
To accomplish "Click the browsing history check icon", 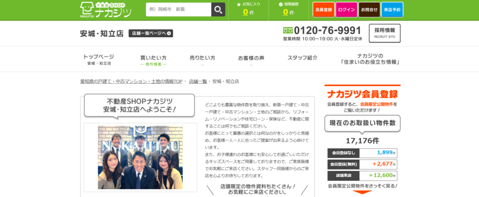I will [x=281, y=5].
